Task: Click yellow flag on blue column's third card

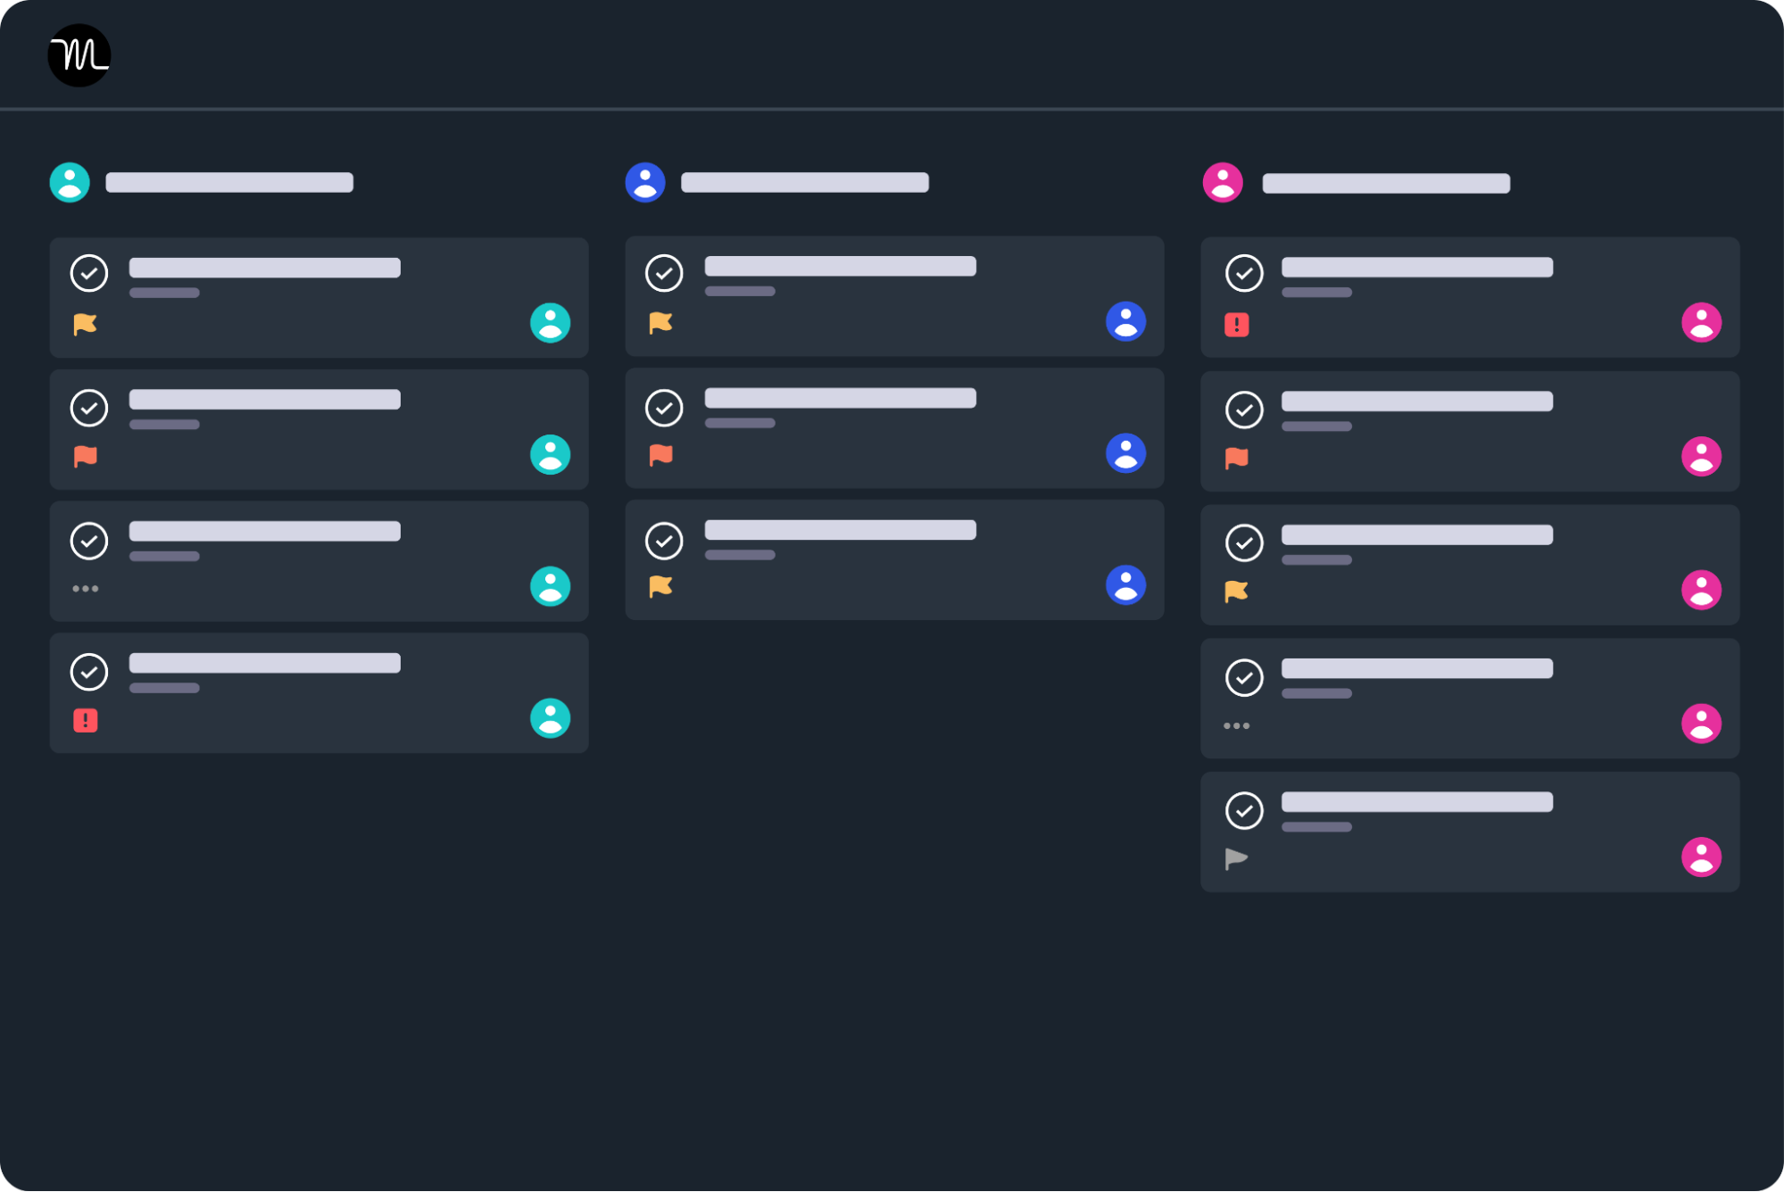Action: pos(660,586)
